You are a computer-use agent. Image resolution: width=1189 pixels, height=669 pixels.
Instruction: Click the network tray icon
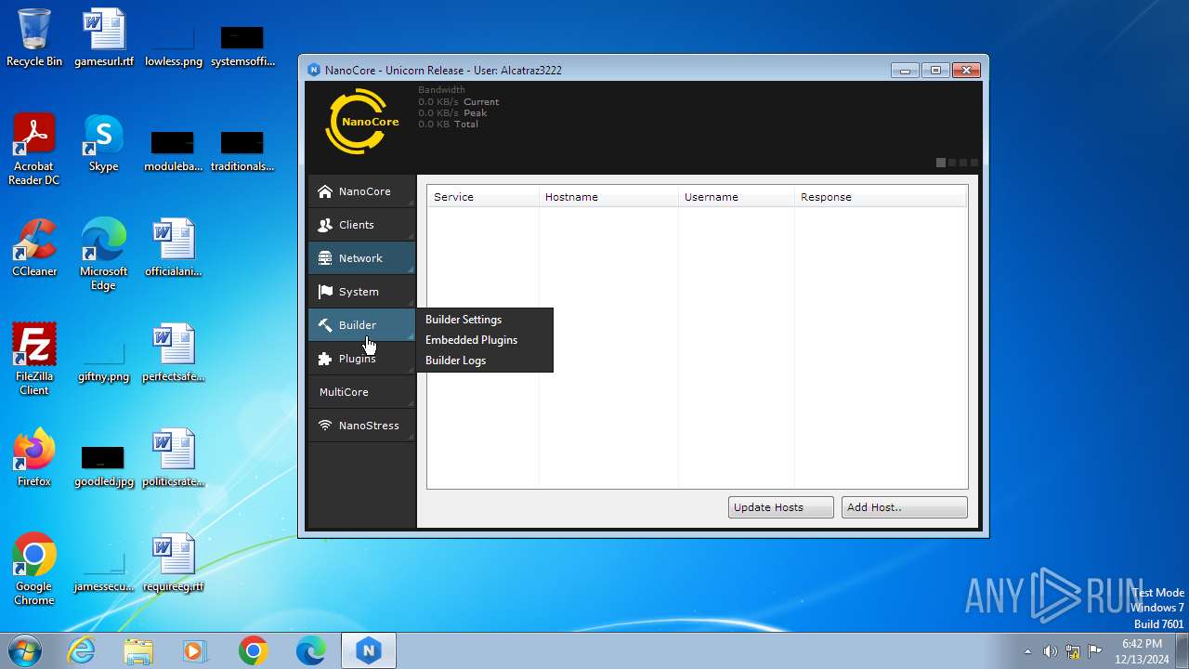[1073, 651]
